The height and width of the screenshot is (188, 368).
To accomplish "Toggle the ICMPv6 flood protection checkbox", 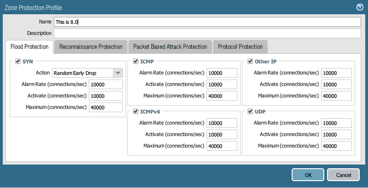I will coord(136,111).
